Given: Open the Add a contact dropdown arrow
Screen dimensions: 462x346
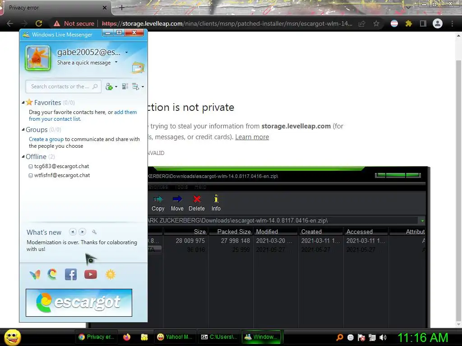Looking at the screenshot, I should pos(116,87).
